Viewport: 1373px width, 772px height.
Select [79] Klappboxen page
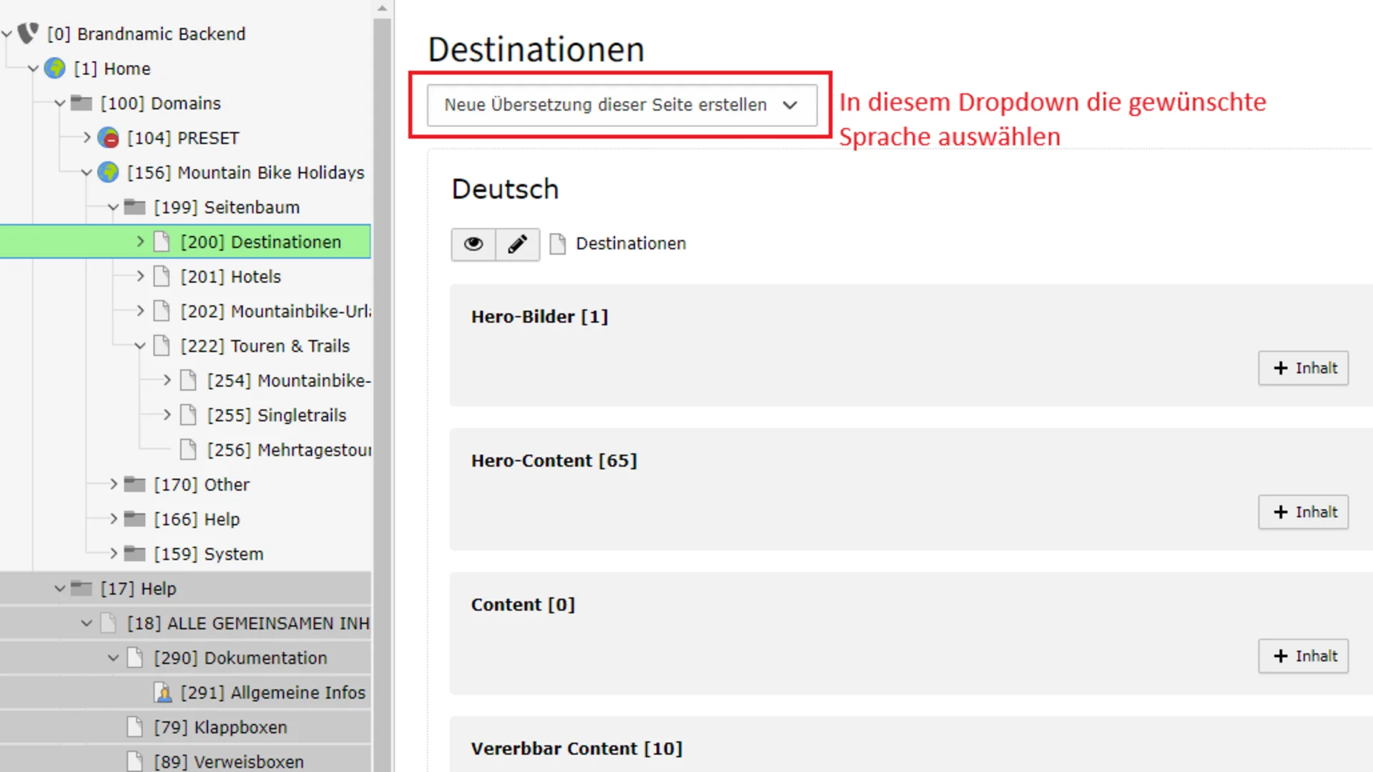pos(220,728)
